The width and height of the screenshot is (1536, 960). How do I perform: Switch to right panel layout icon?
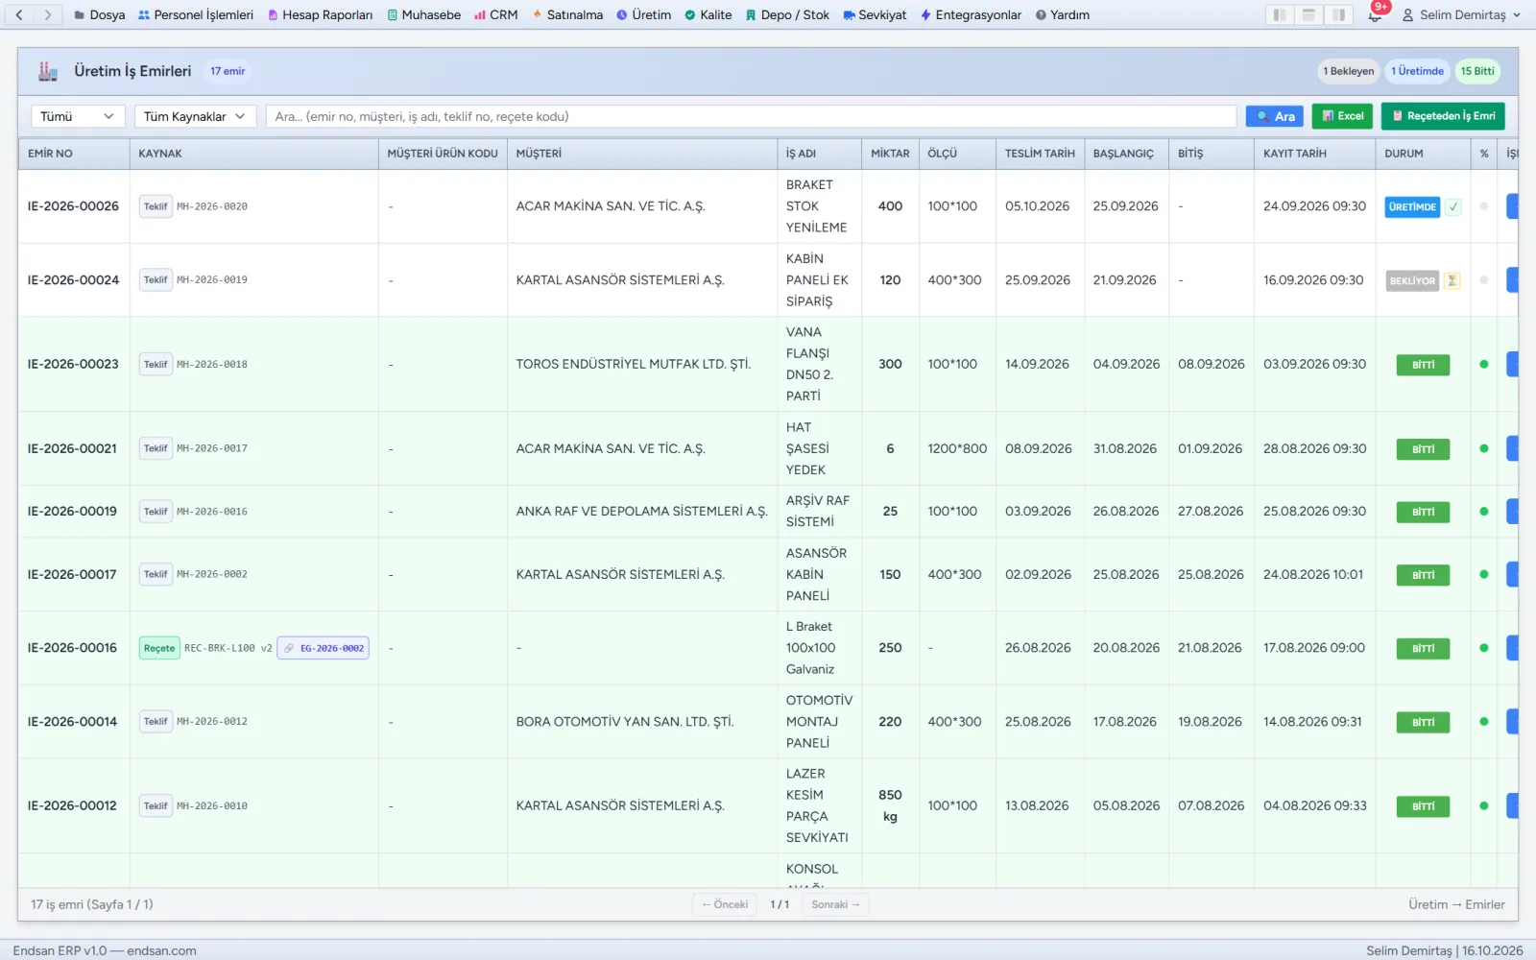point(1338,14)
